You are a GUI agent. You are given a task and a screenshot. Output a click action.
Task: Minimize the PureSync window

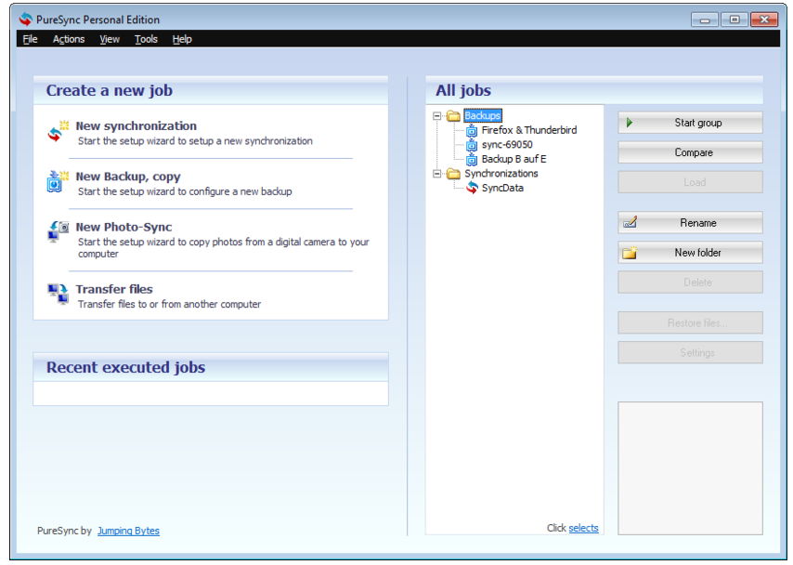click(x=705, y=20)
